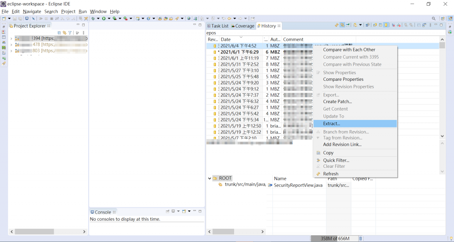Screen dimensions: 454x242
Task: Click the Pin Console icon
Action: click(x=167, y=211)
